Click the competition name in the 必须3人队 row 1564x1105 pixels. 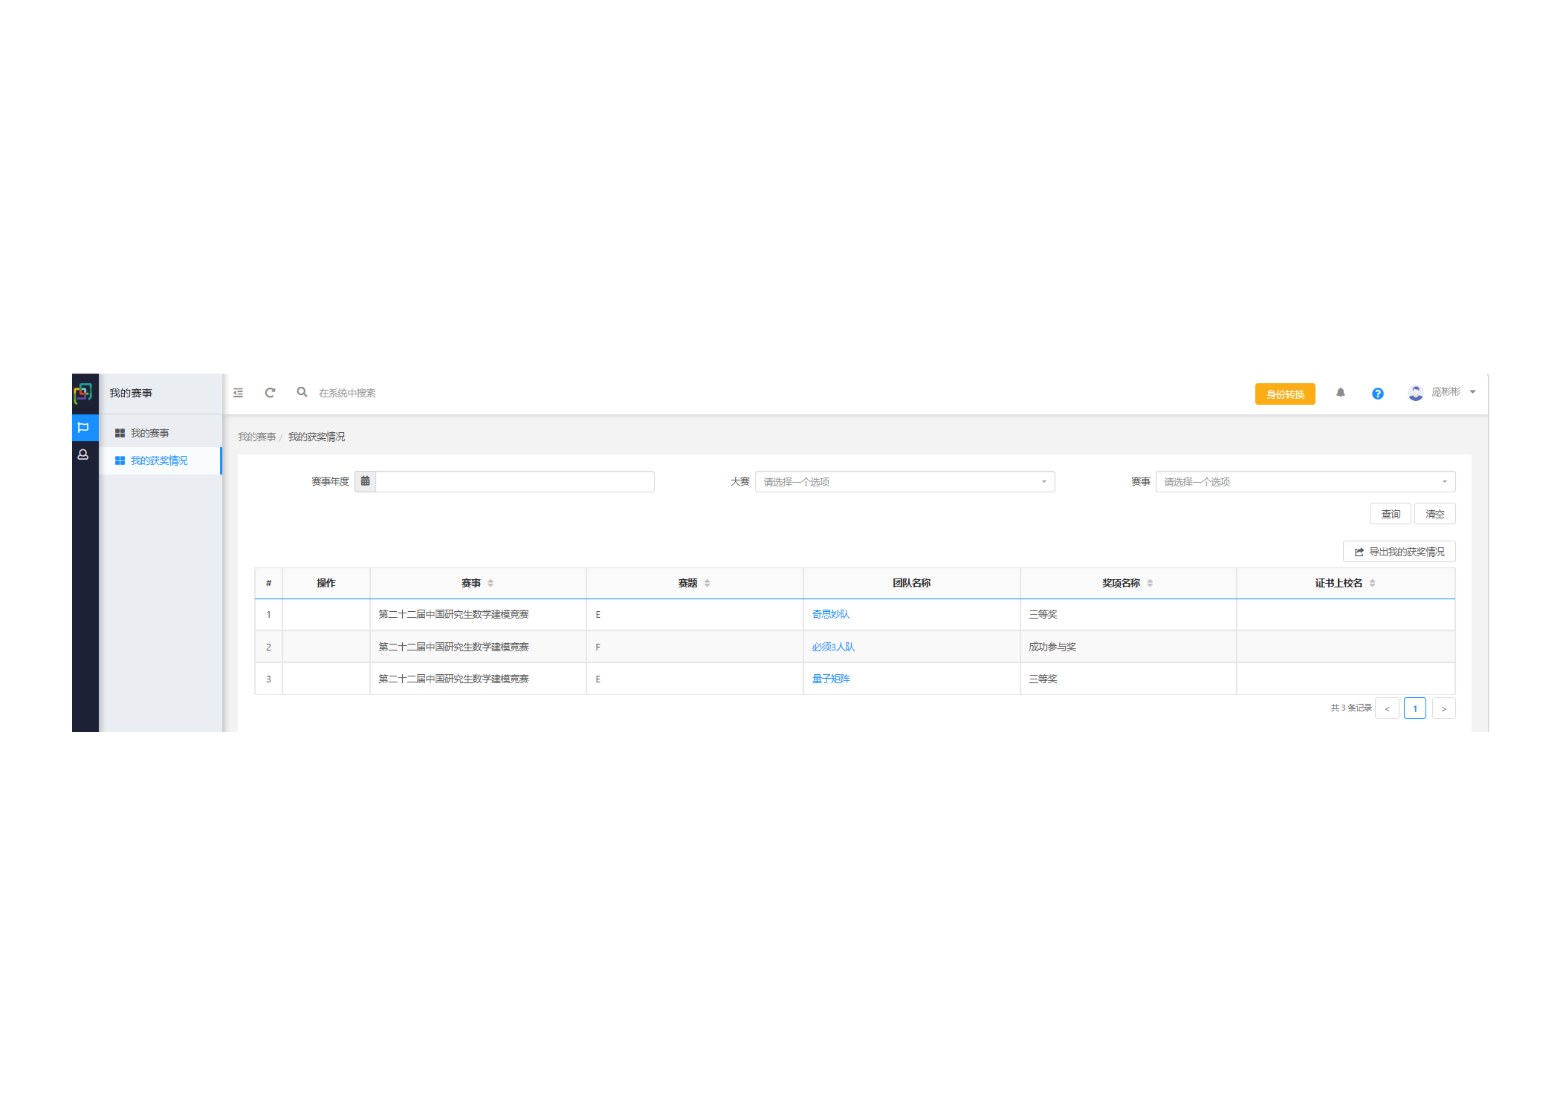(454, 648)
